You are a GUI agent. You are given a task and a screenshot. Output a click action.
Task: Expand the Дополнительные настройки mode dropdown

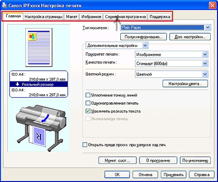click(117, 45)
